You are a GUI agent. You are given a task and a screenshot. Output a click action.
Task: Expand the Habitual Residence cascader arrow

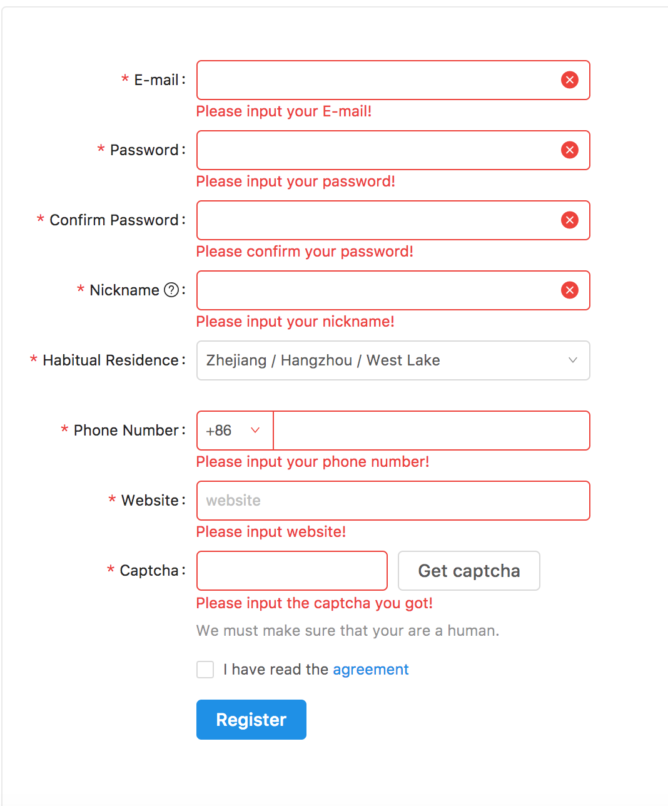[x=572, y=360]
